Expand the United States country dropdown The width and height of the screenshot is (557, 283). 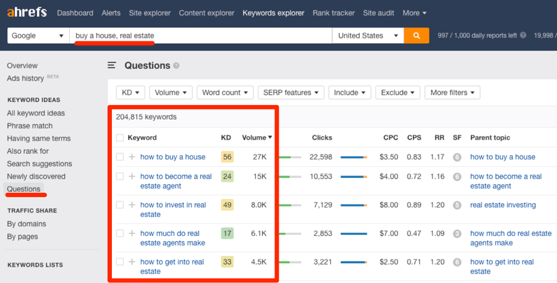368,35
